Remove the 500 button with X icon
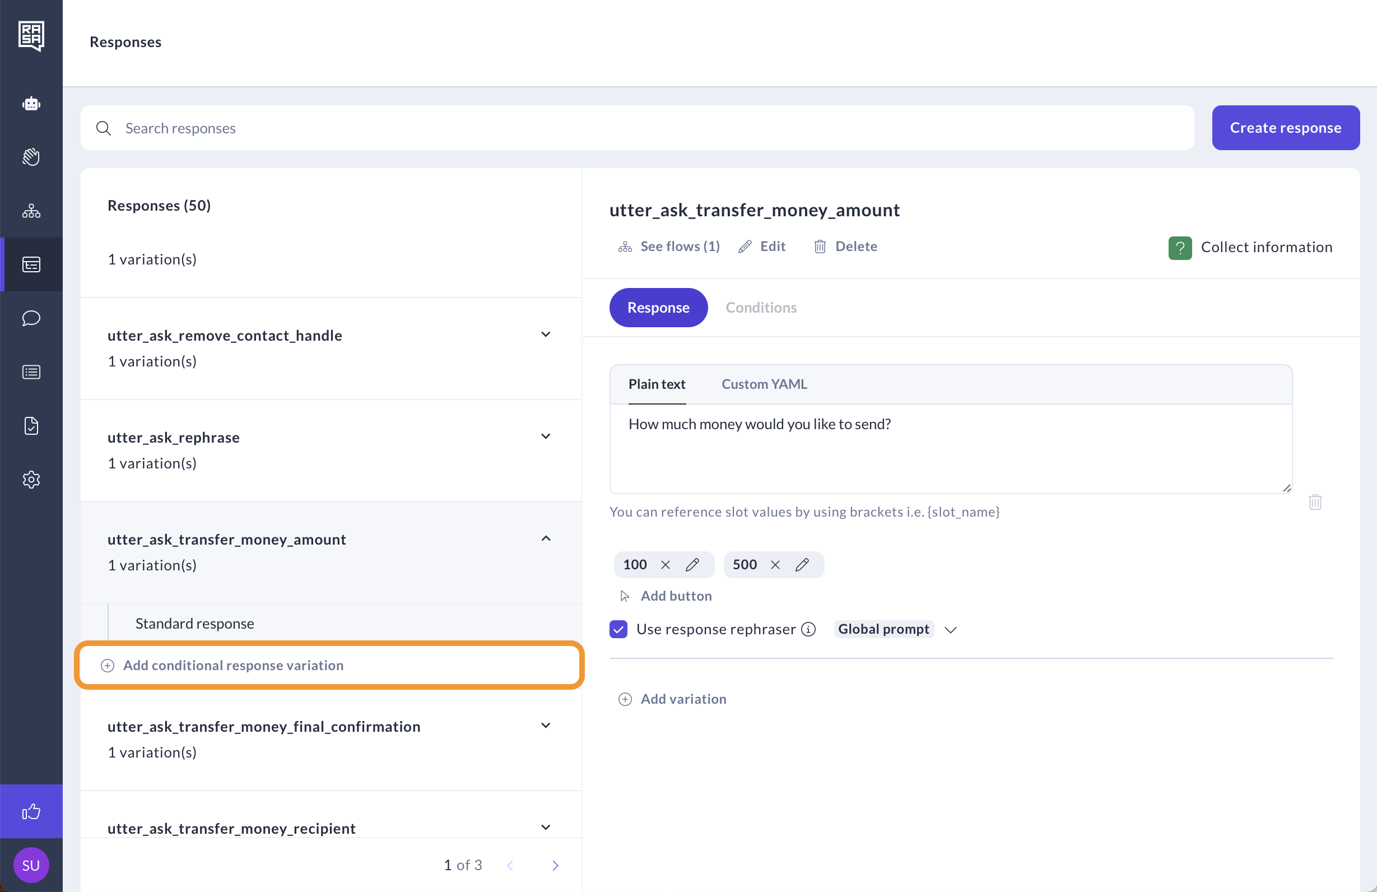Screen dimensions: 1377x892 click(775, 564)
